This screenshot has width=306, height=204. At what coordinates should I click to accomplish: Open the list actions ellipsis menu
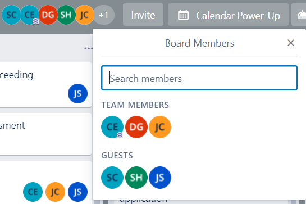88,48
